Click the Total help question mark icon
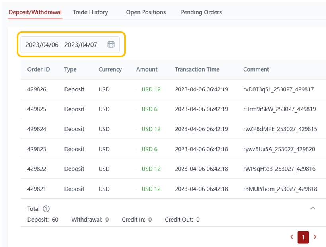Screen dimensions: 326x247 pos(46,209)
